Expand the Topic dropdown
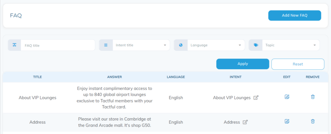 (x=291, y=45)
